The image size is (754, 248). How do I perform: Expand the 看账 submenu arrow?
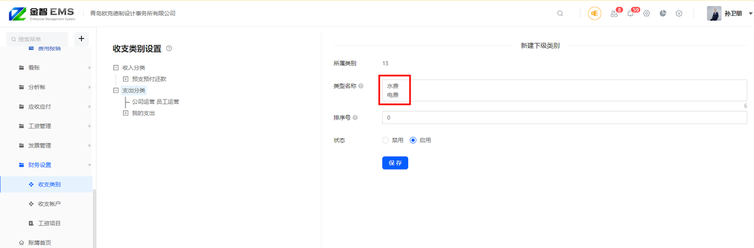(90, 68)
